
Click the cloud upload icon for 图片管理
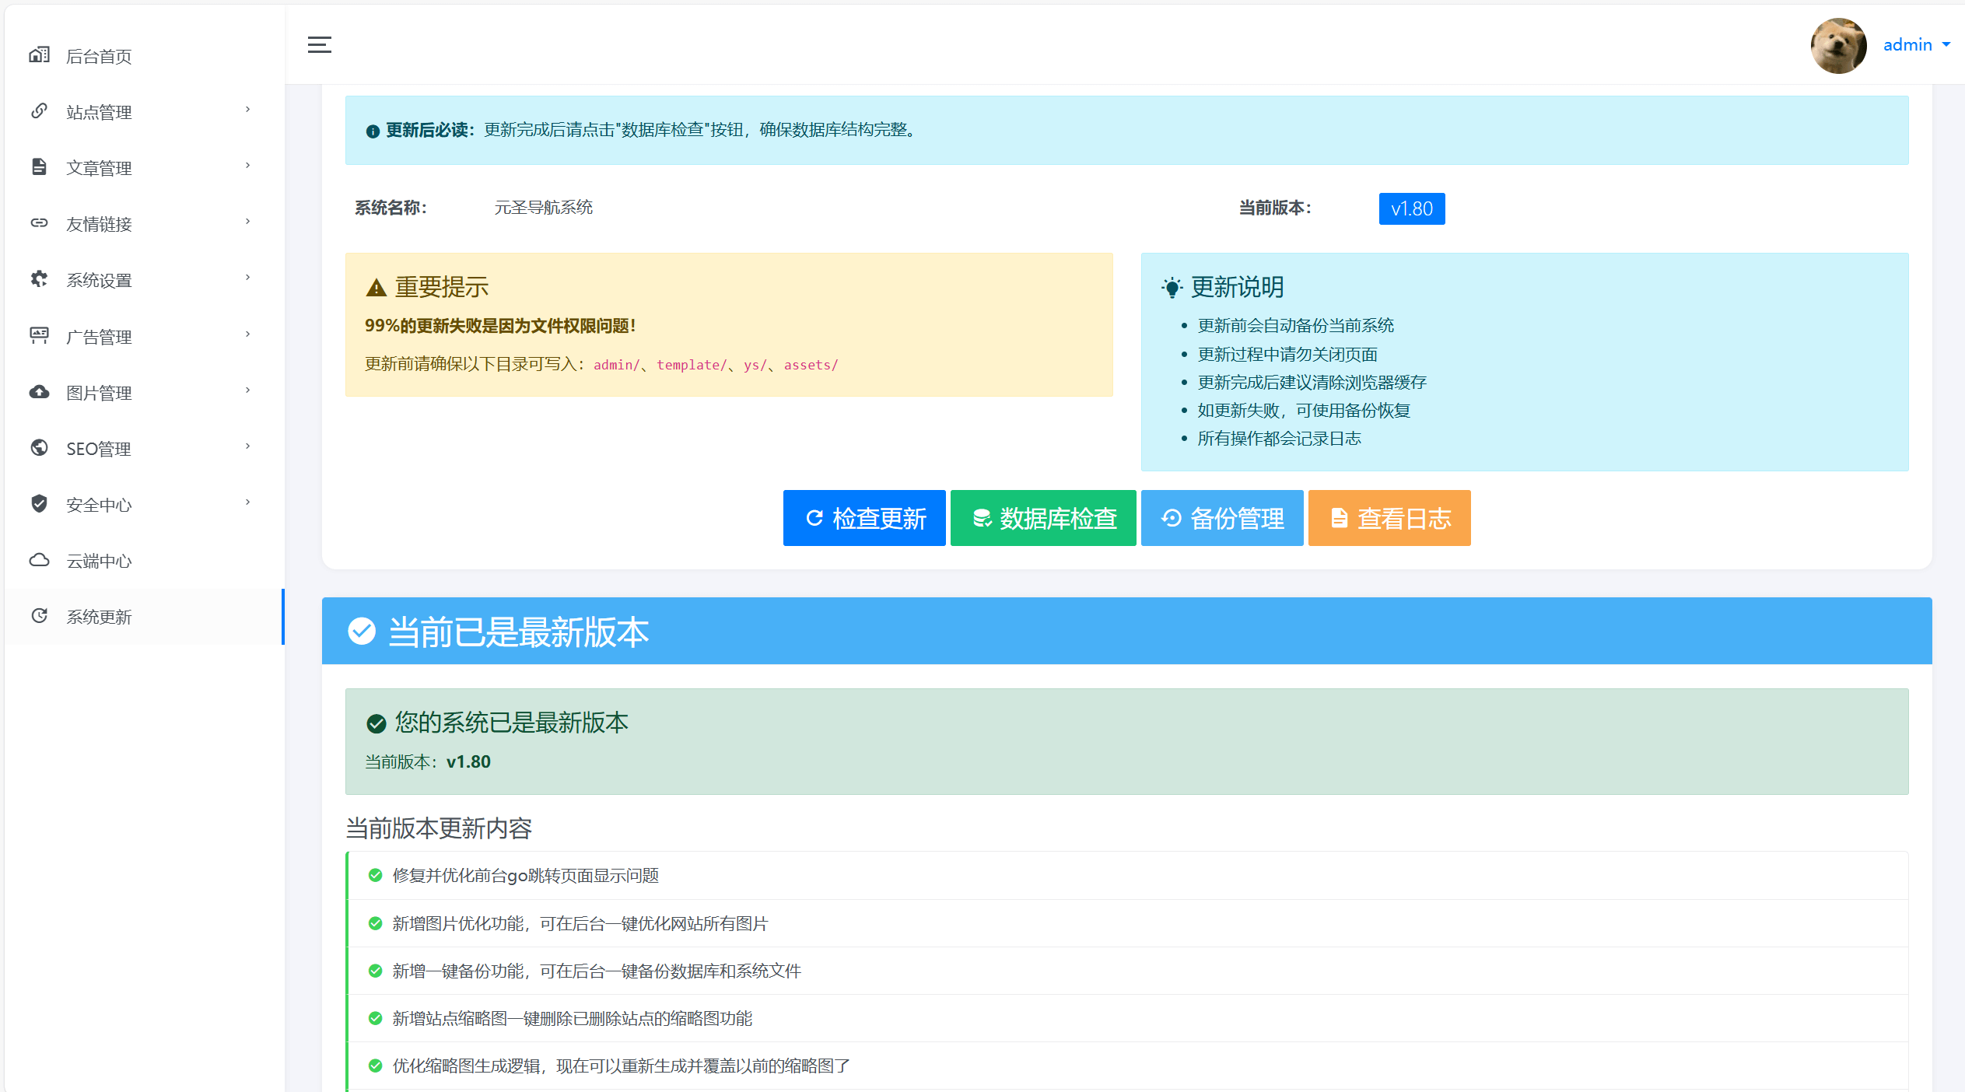(40, 392)
